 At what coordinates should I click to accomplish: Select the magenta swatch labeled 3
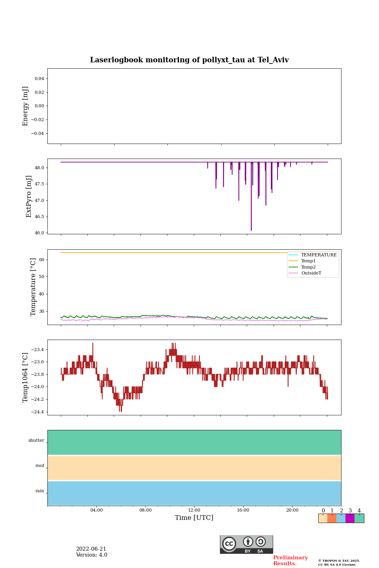(350, 518)
